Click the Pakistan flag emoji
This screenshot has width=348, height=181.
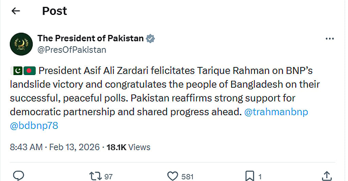click(17, 71)
